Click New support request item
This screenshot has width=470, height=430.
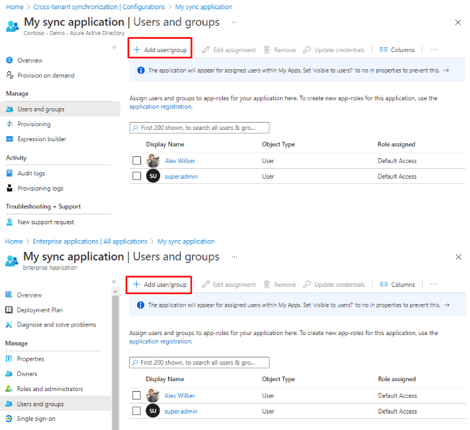coord(45,222)
